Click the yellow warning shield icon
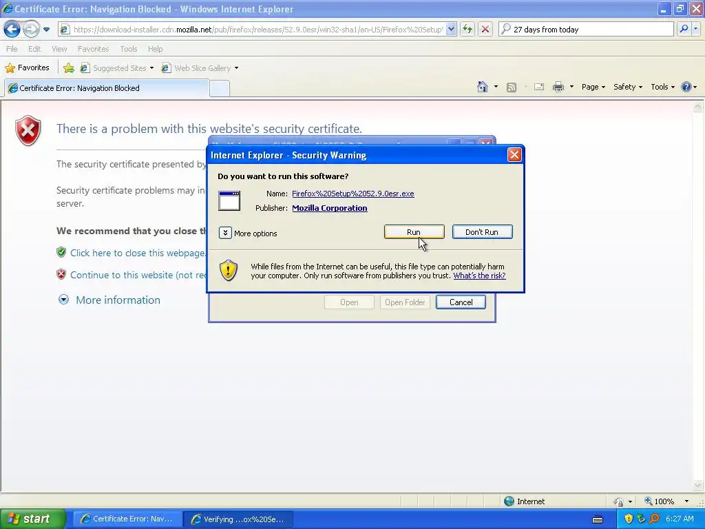The width and height of the screenshot is (705, 529). pos(229,270)
